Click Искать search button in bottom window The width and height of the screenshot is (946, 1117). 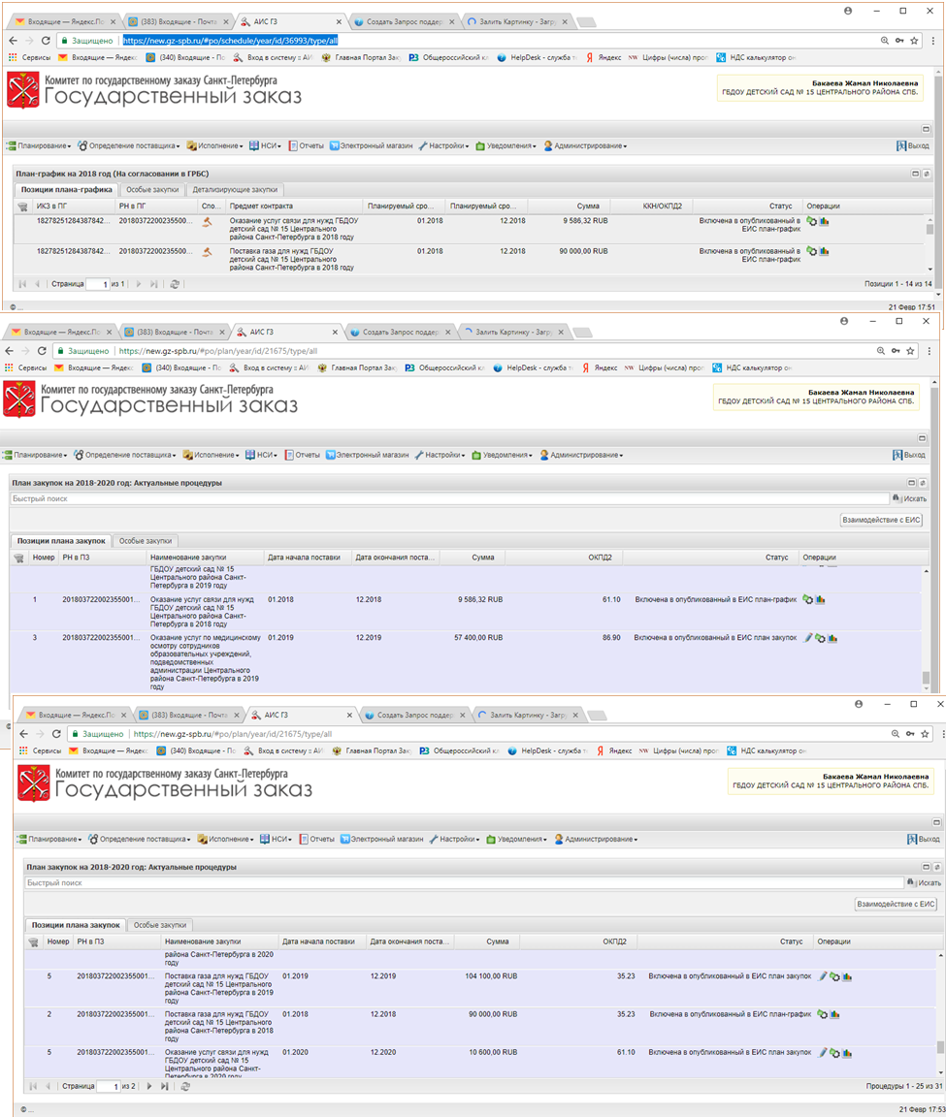(924, 882)
